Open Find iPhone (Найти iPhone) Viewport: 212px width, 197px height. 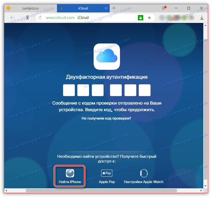pyautogui.click(x=70, y=176)
